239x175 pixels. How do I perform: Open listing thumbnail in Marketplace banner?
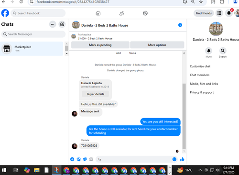tap(74, 36)
